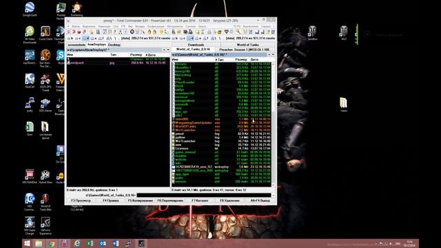Image resolution: width=441 pixels, height=248 pixels.
Task: Open left panel directory history dropdown arrow
Action: click(x=168, y=50)
